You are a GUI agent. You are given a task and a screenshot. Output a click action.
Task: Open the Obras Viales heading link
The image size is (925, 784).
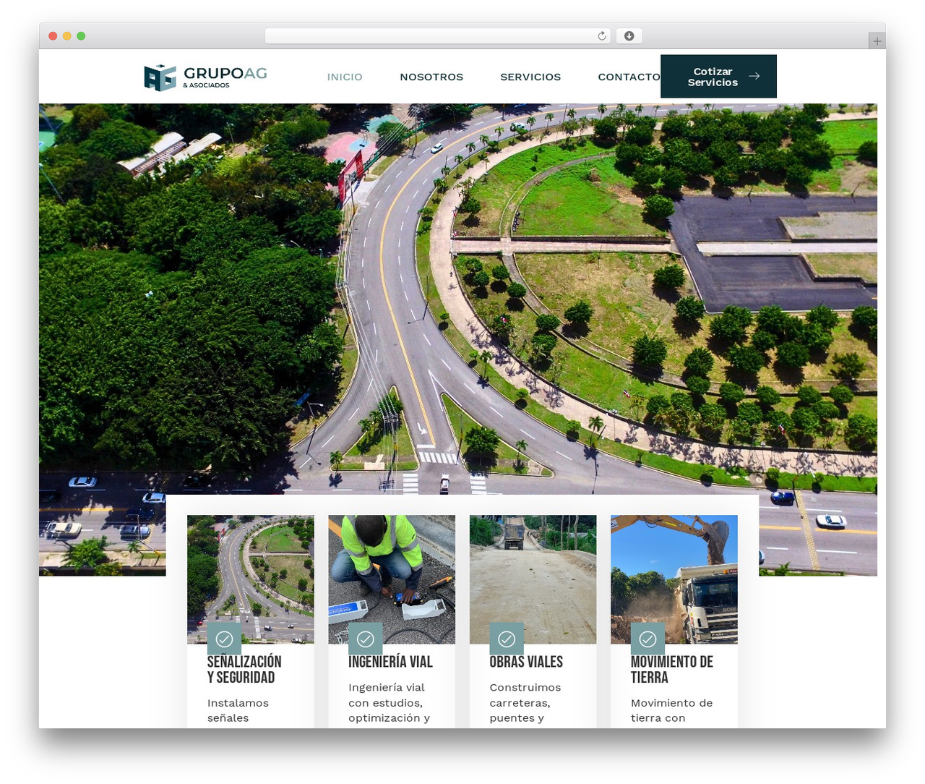point(526,662)
